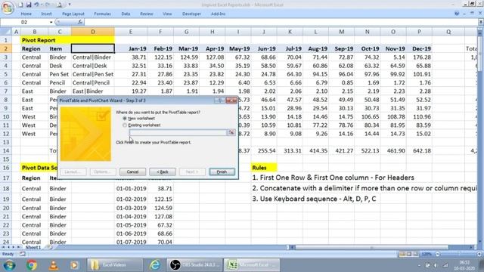Open the round Office Button menu
This screenshot has width=484, height=272.
pyautogui.click(x=7, y=8)
